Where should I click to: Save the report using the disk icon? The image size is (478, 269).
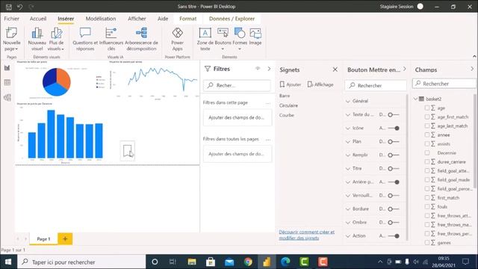(x=9, y=7)
